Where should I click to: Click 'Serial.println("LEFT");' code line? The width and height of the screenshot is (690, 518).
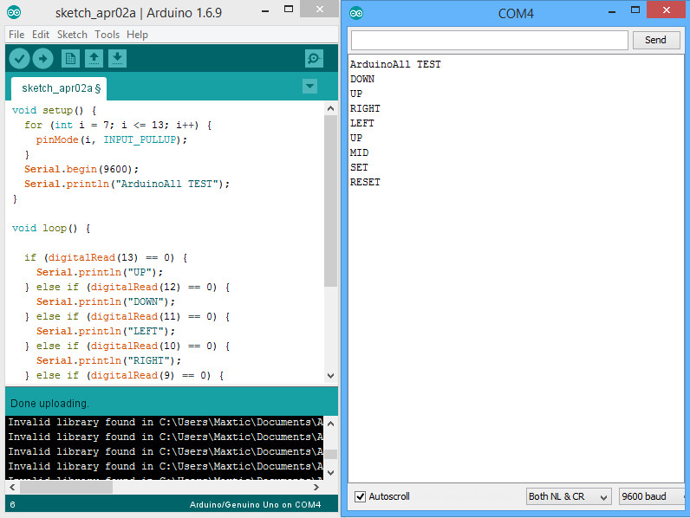pyautogui.click(x=106, y=331)
